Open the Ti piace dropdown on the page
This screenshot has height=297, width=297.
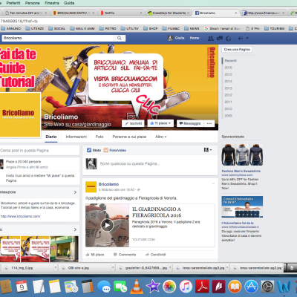160,123
